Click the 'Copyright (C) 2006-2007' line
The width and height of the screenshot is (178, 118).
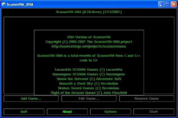[89, 42]
